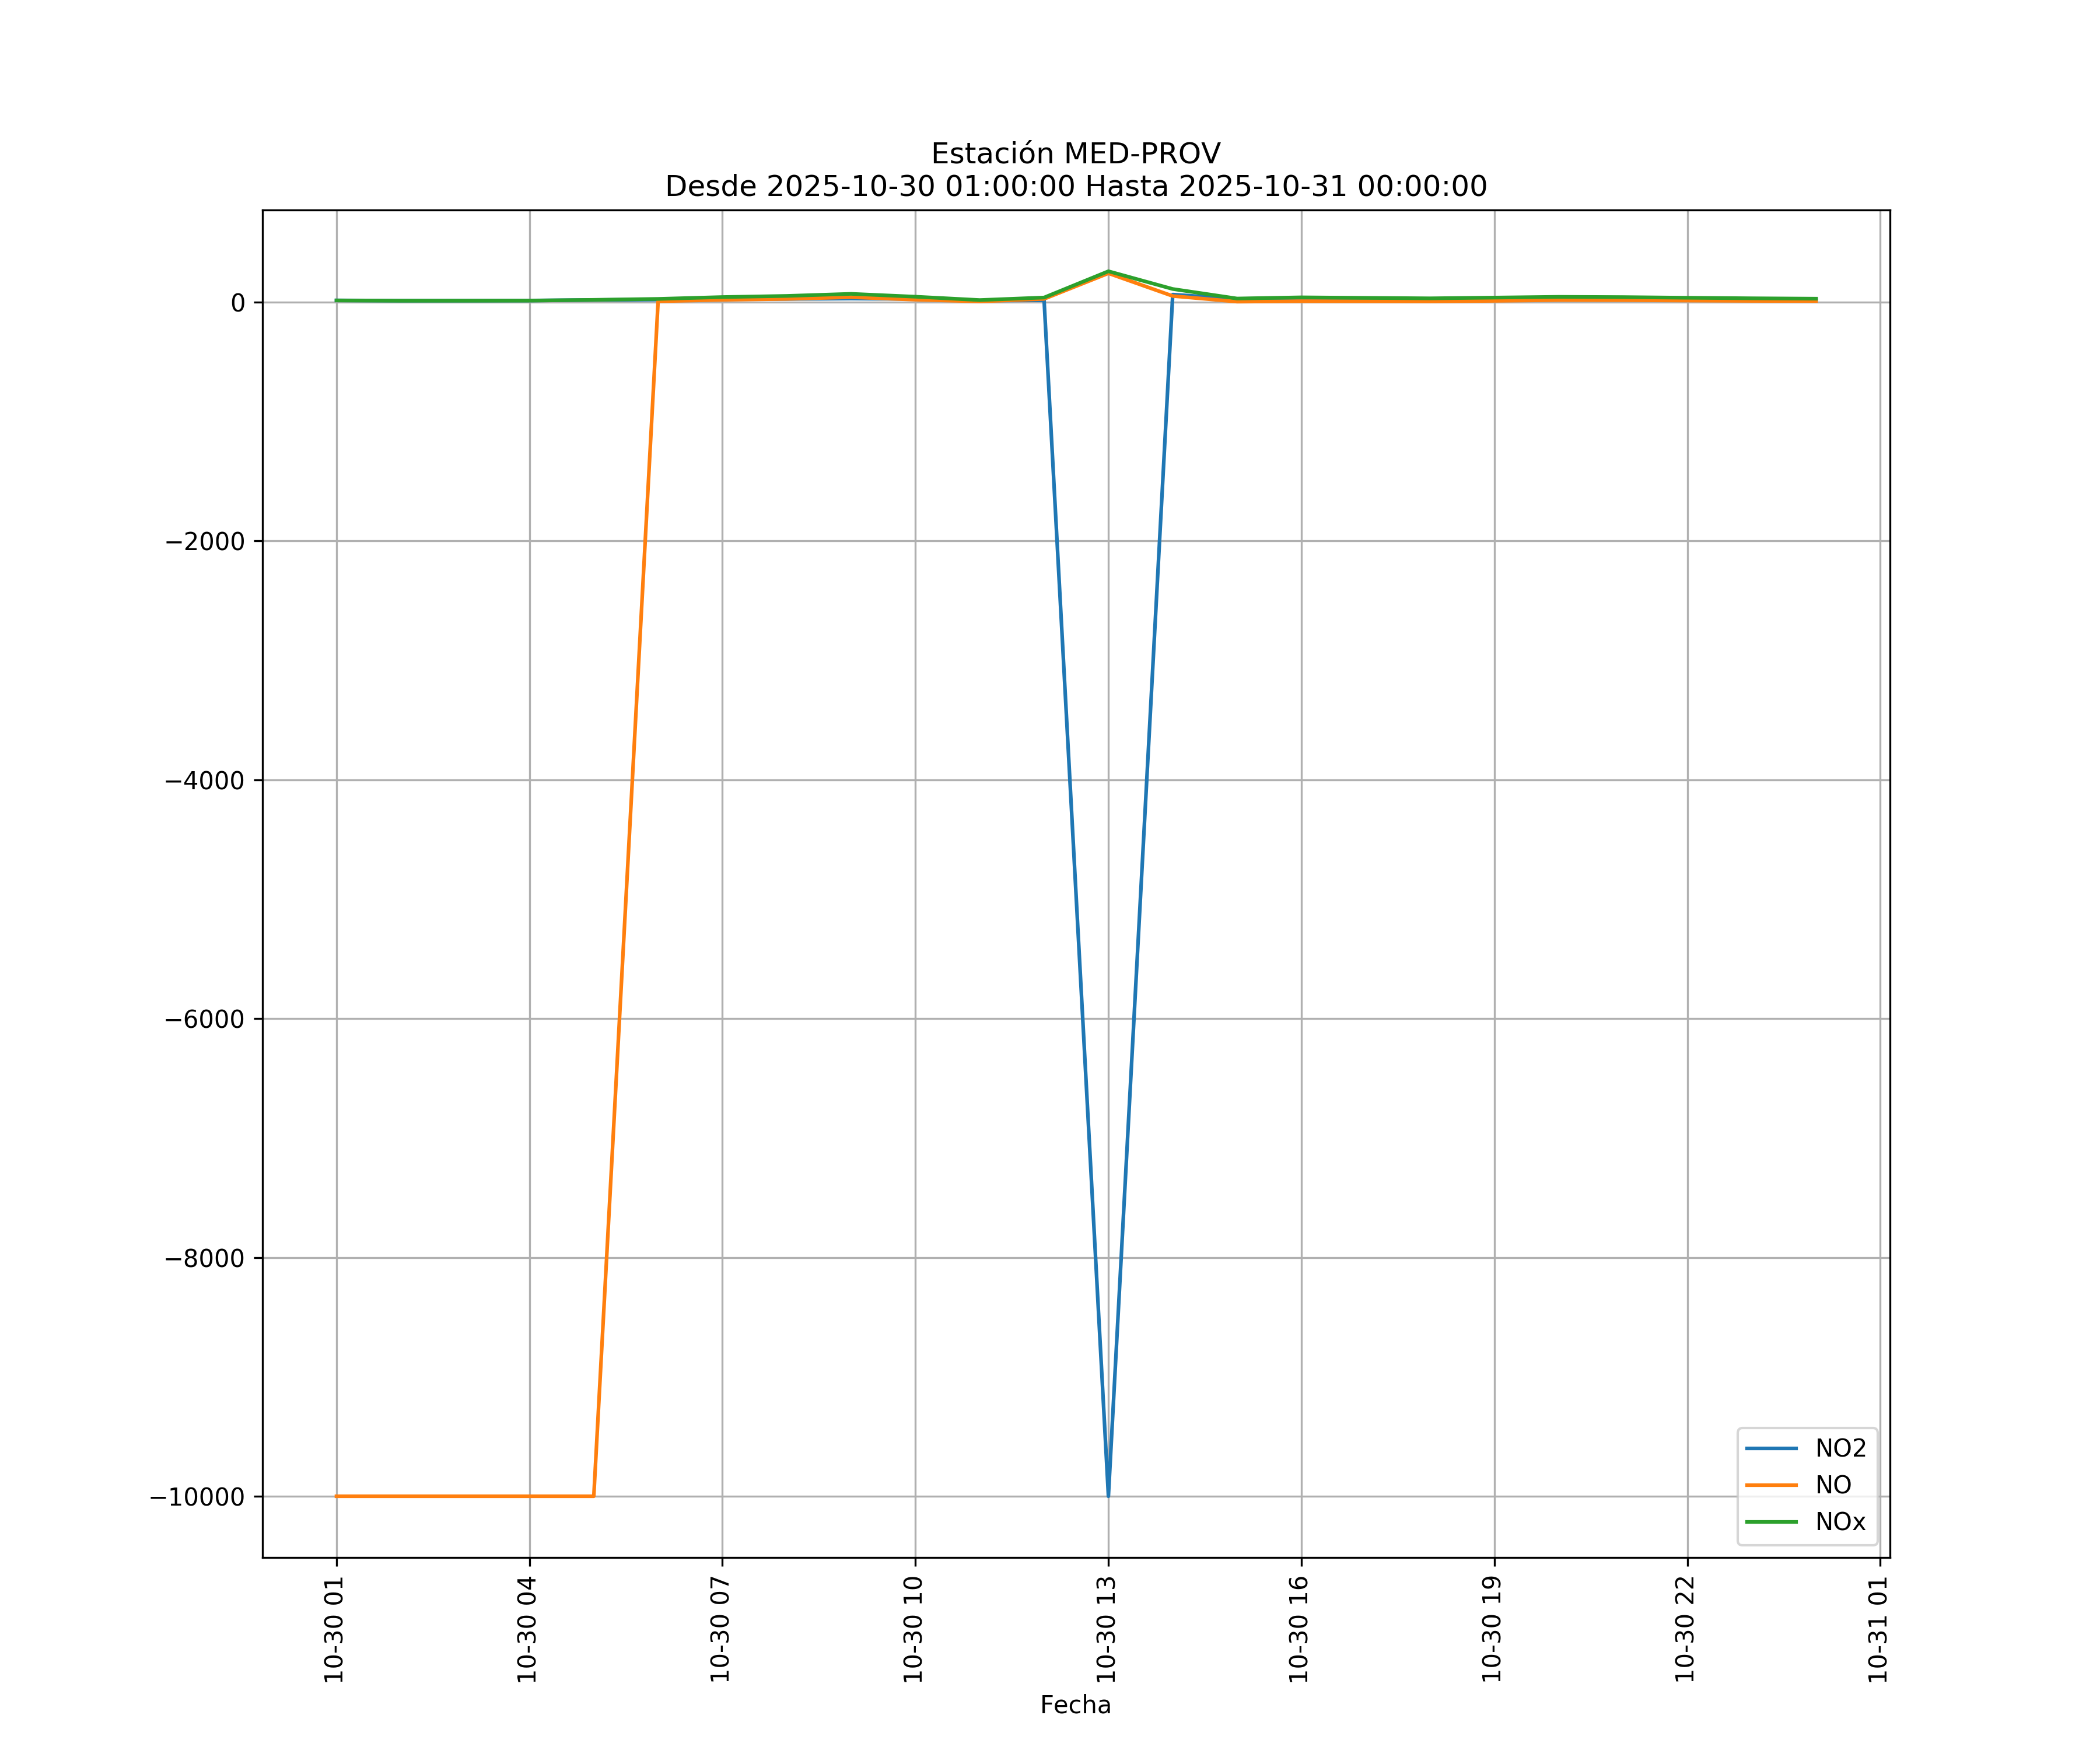This screenshot has height=1750, width=2100.
Task: Click the -6000 y-axis tick label
Action: click(x=205, y=1019)
